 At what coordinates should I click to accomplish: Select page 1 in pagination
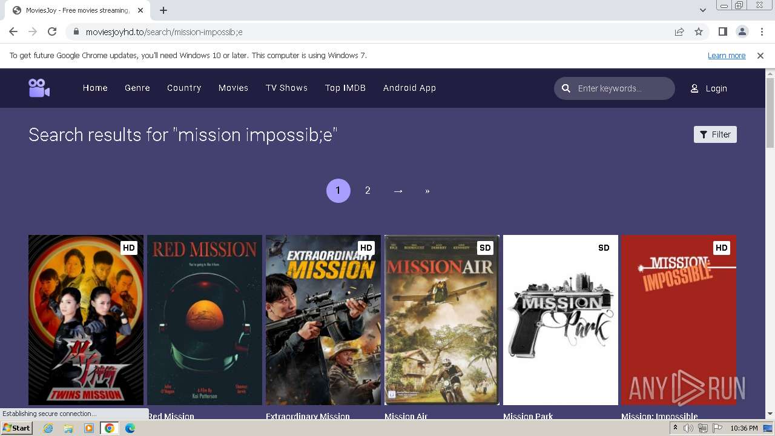338,191
